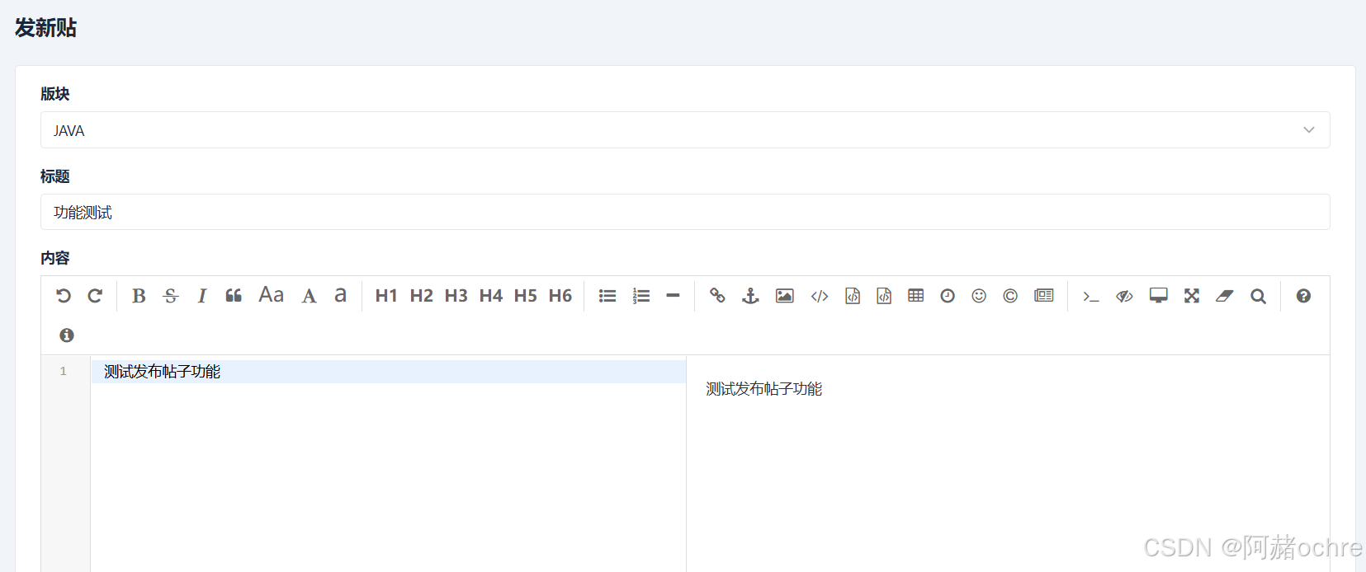Open emoji picker smiley icon

pyautogui.click(x=979, y=296)
